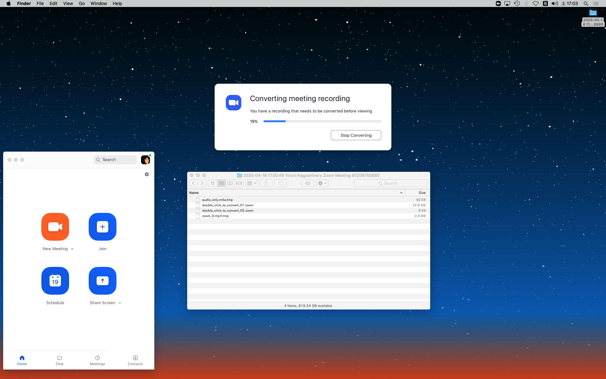Viewport: 606px width, 379px height.
Task: Open the Schedule calendar icon
Action: (x=55, y=281)
